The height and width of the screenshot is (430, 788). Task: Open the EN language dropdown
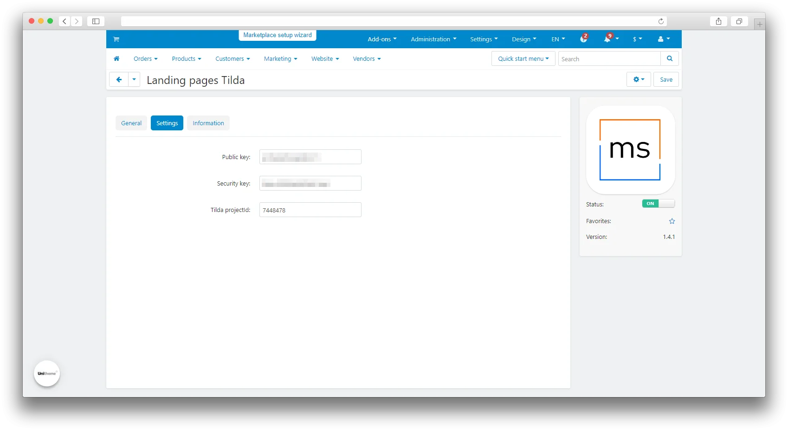pyautogui.click(x=558, y=39)
